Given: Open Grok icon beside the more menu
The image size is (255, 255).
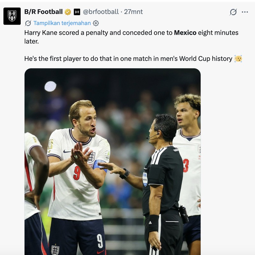Looking at the screenshot, I should click(x=233, y=12).
